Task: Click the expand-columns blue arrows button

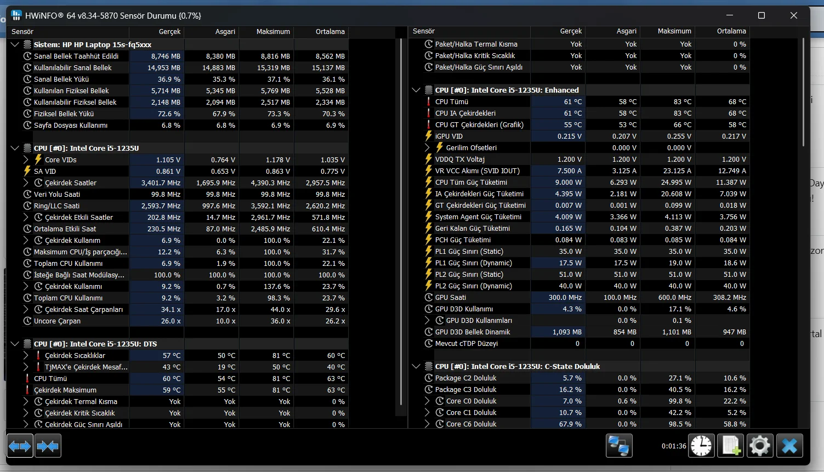Action: coord(20,446)
